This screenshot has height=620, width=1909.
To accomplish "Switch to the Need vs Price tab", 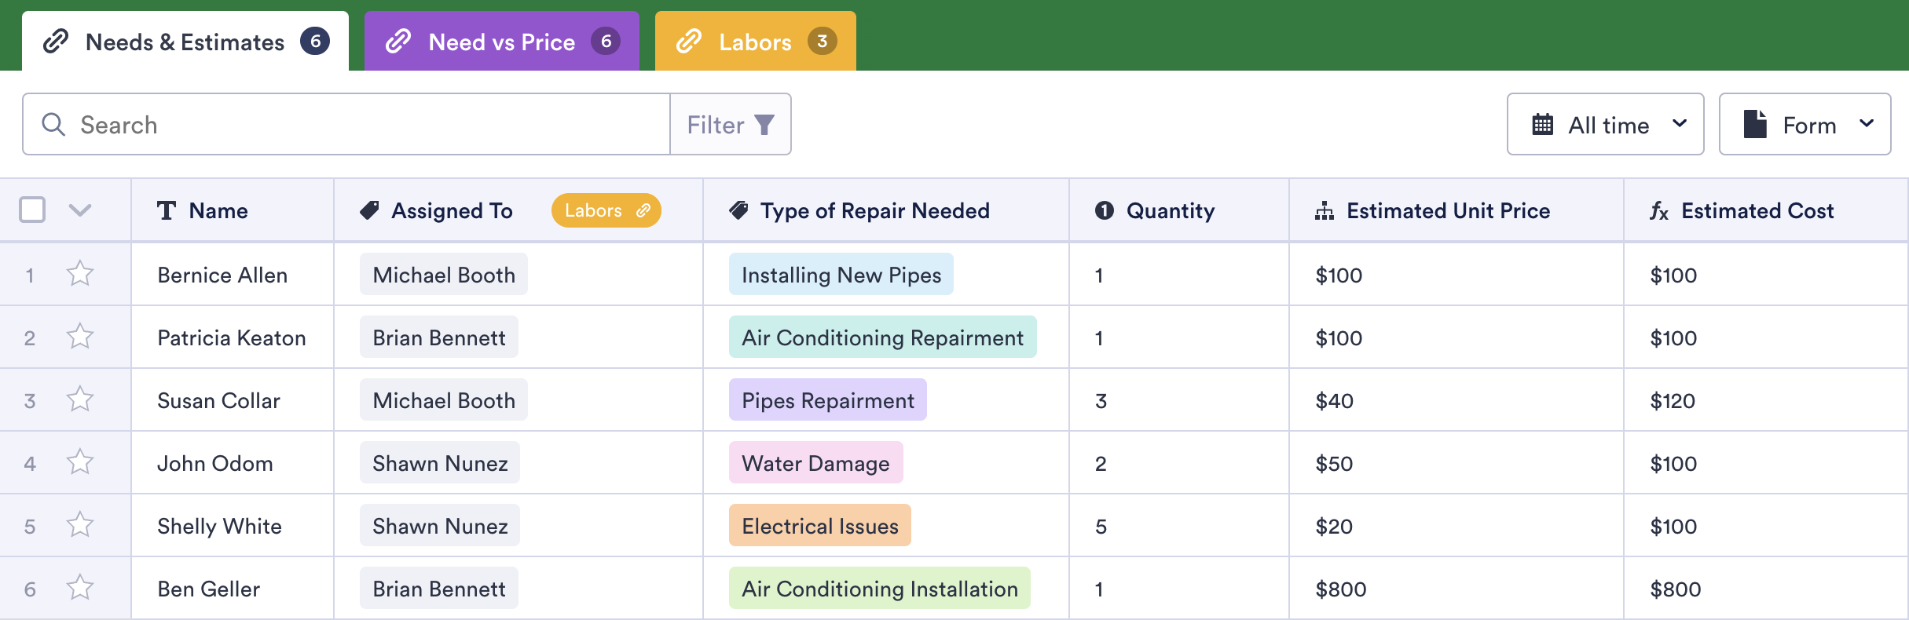I will 501,42.
